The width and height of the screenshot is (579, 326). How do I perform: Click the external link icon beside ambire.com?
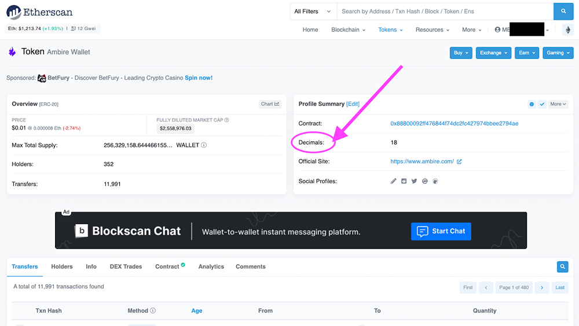point(459,161)
